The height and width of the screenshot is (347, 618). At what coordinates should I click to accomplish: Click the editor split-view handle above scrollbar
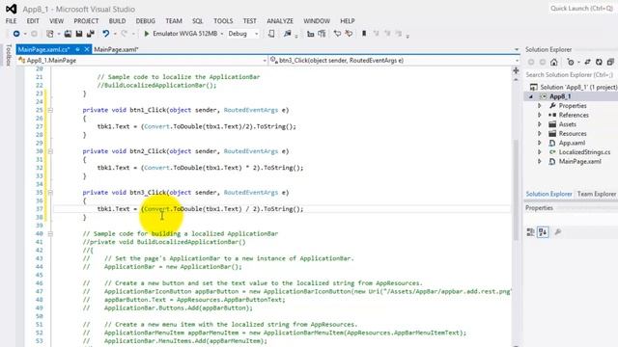(x=516, y=70)
